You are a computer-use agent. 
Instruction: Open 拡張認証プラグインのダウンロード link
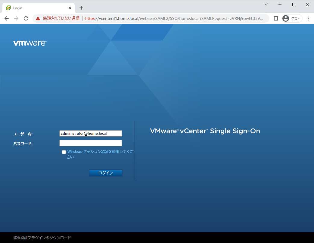(x=42, y=238)
